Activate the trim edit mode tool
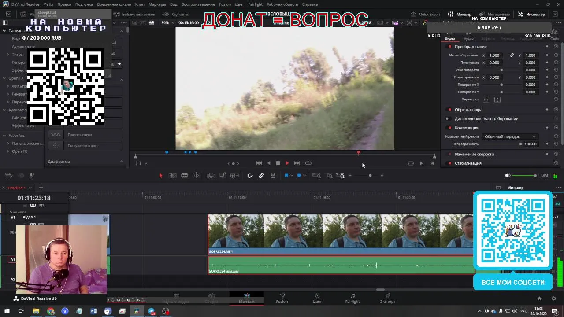Viewport: 564px width, 317px height. click(x=173, y=176)
